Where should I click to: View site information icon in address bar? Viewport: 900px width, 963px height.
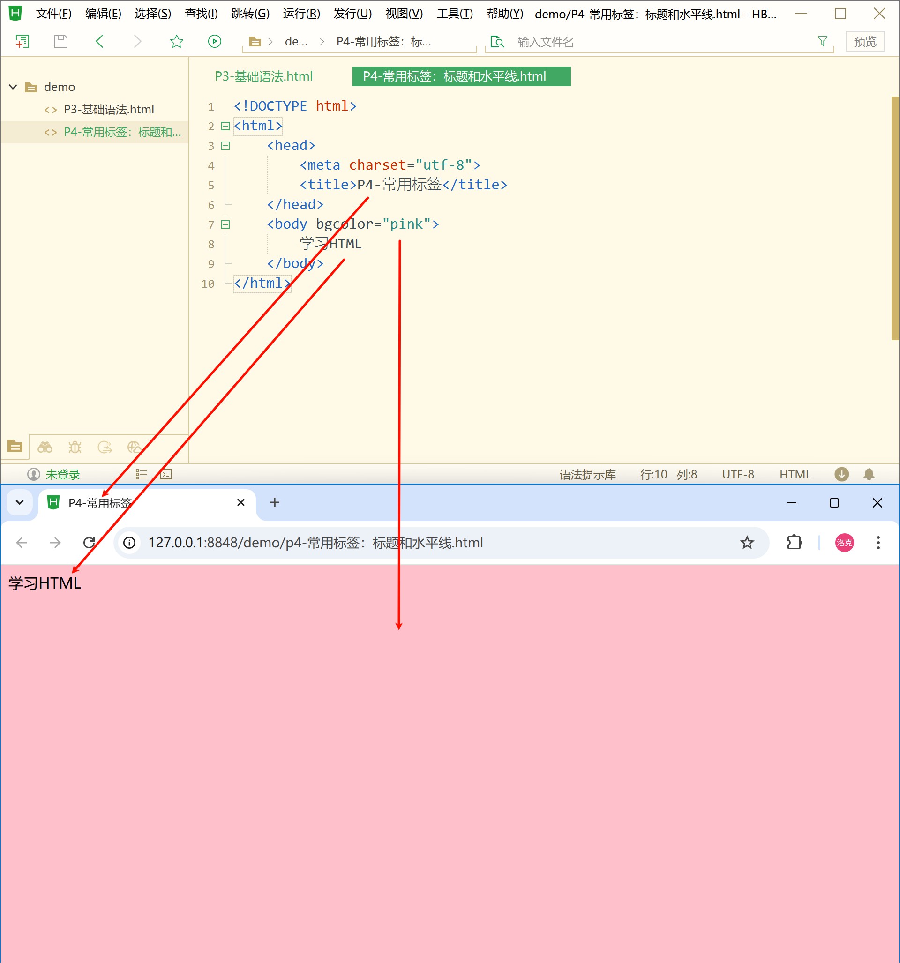129,543
